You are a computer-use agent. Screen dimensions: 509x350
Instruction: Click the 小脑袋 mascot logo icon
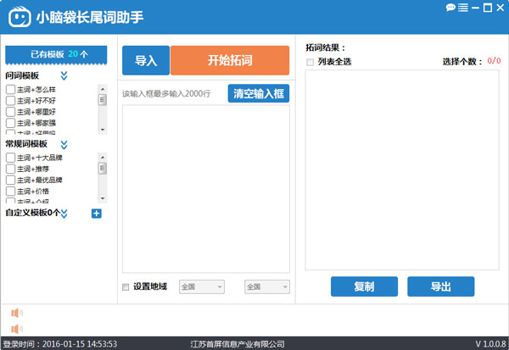(x=20, y=17)
